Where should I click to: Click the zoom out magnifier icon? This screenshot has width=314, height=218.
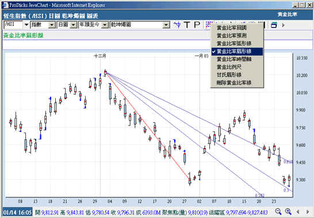278,212
